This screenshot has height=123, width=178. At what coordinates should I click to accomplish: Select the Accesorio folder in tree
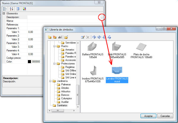point(69,60)
